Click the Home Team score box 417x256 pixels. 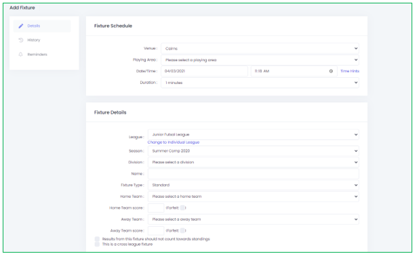click(156, 208)
